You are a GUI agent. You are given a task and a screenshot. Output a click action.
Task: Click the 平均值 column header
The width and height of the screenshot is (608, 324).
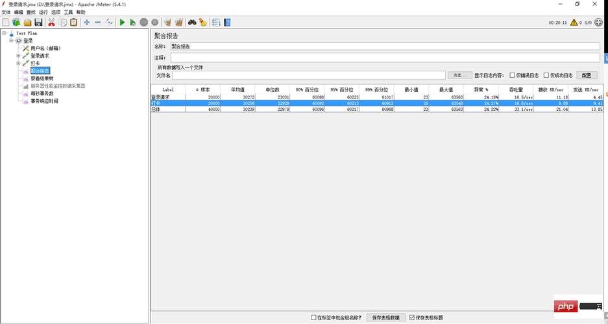[237, 89]
